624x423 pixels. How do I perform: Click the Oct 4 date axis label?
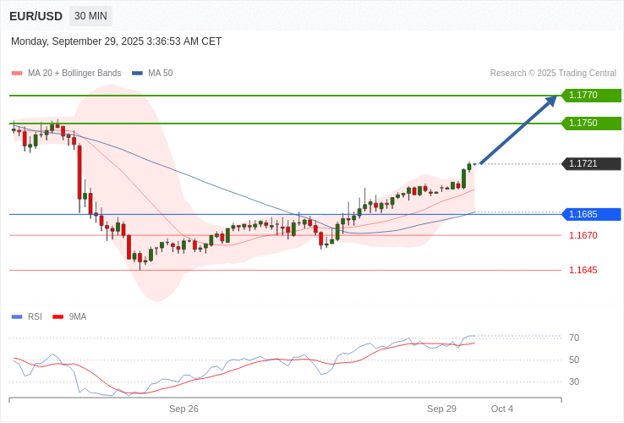(x=502, y=409)
